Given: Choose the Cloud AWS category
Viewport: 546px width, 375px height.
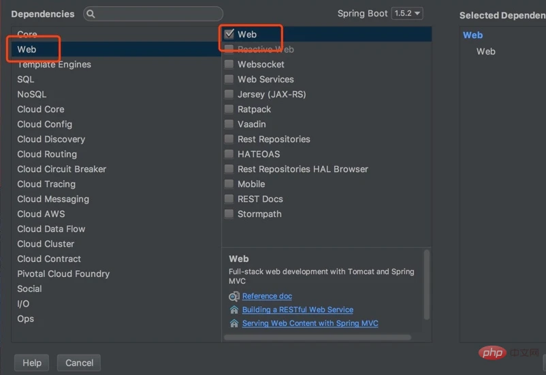Looking at the screenshot, I should click(x=116, y=214).
